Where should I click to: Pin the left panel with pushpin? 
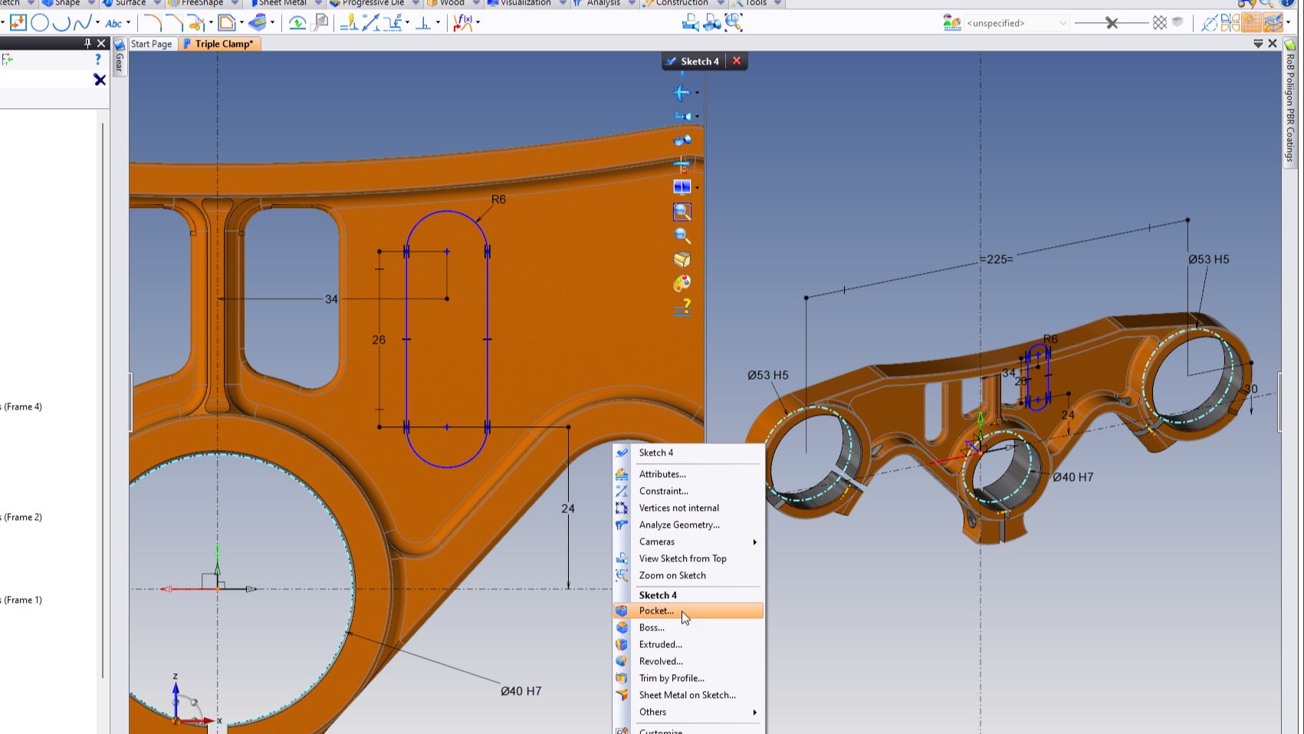pyautogui.click(x=87, y=44)
